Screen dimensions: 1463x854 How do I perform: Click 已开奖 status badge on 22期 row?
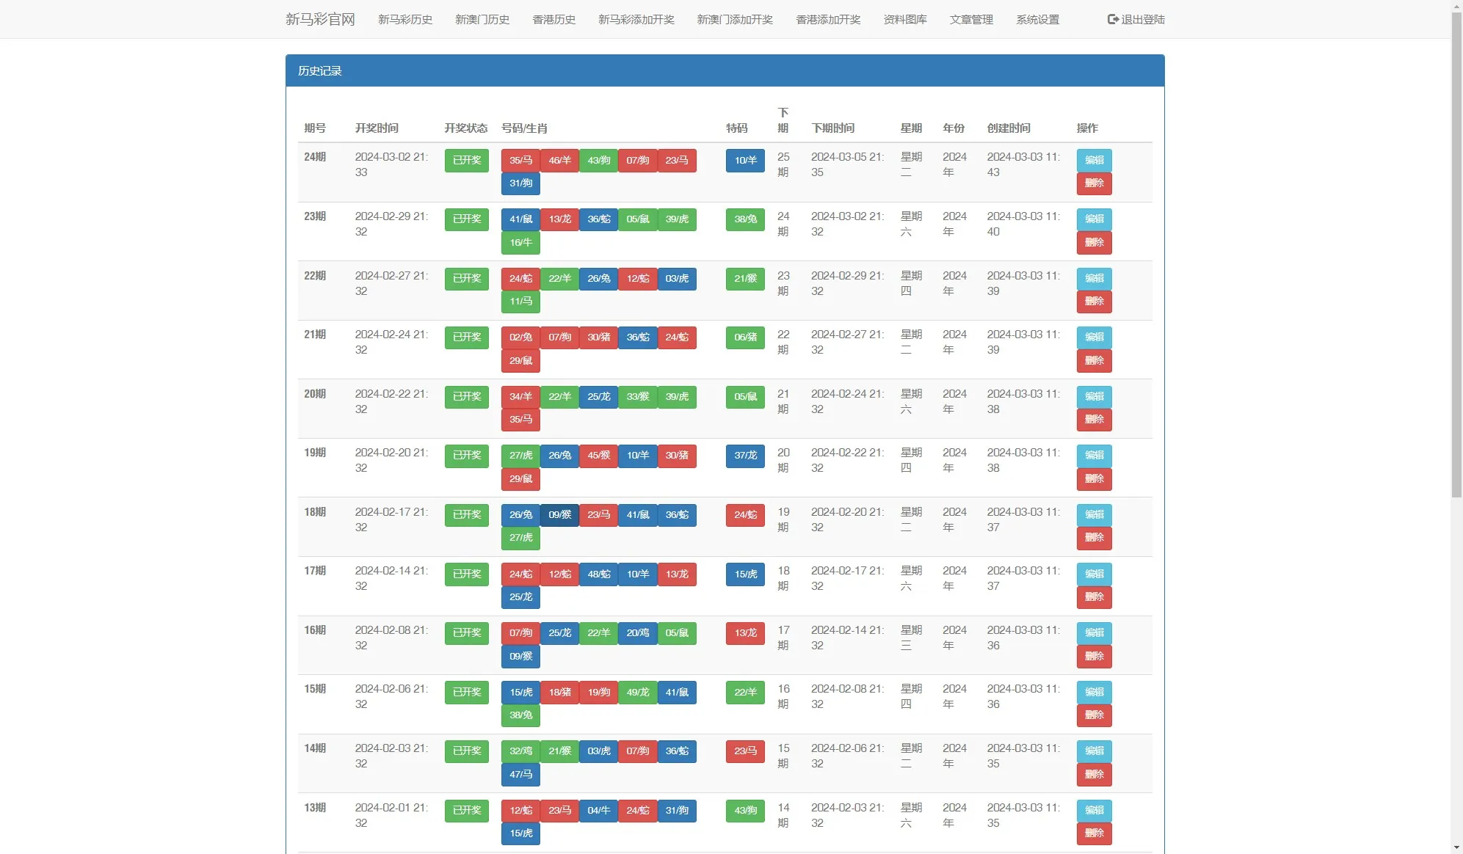tap(466, 279)
